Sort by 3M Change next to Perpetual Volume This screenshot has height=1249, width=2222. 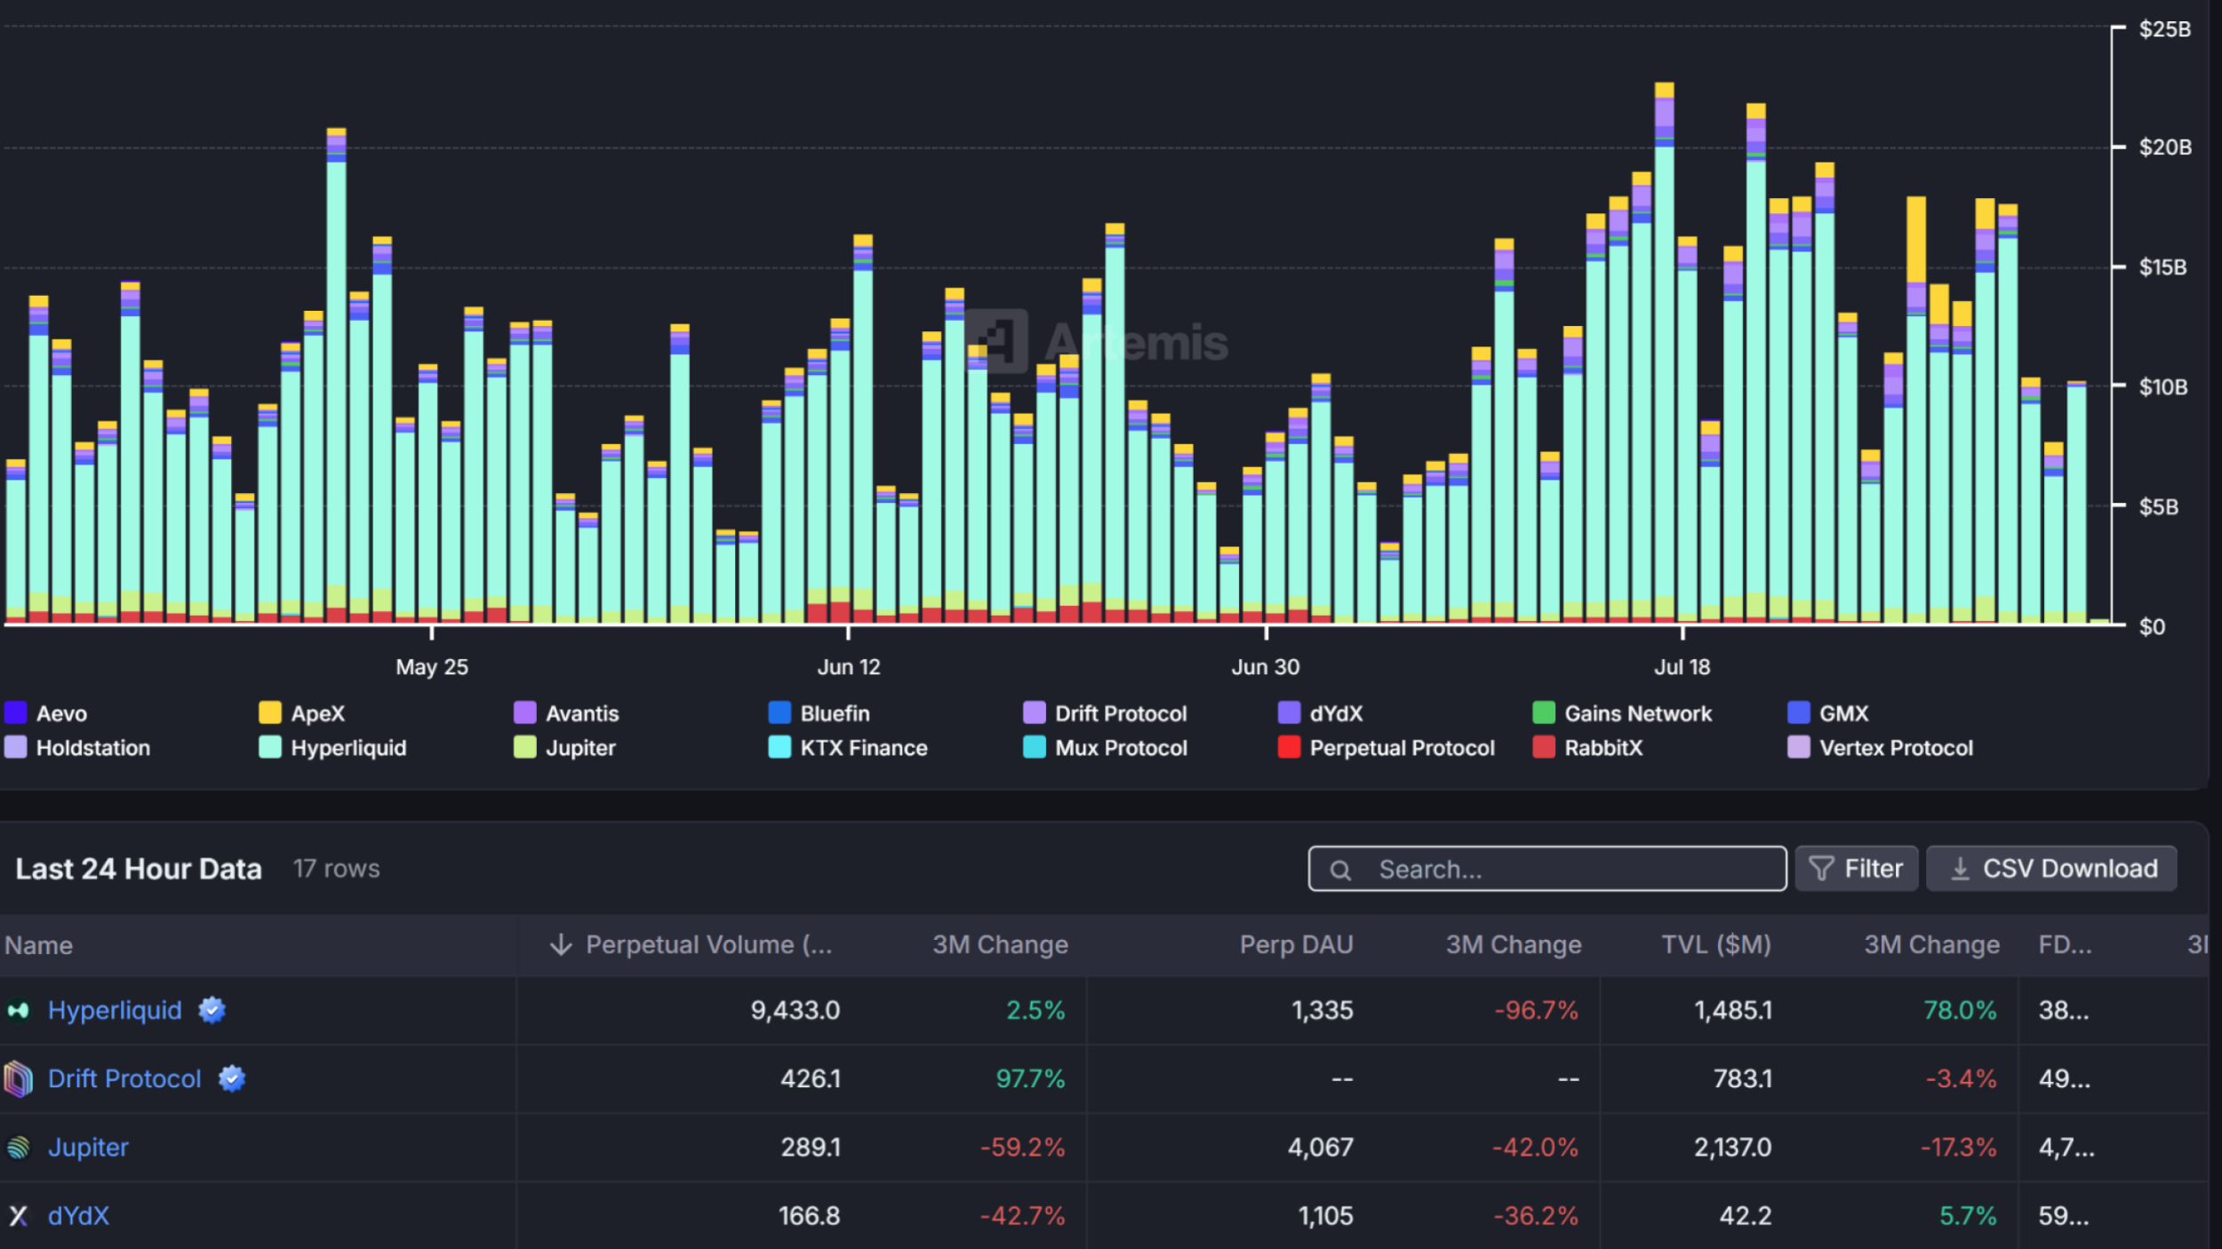(1000, 944)
